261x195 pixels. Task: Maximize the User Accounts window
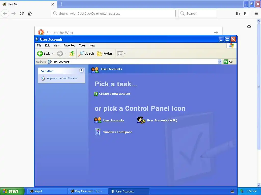[227, 39]
